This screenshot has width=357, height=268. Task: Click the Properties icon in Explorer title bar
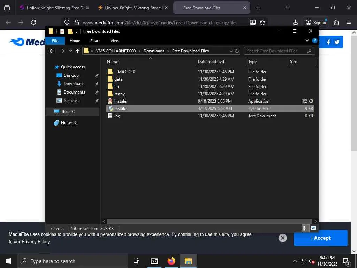pos(62,31)
